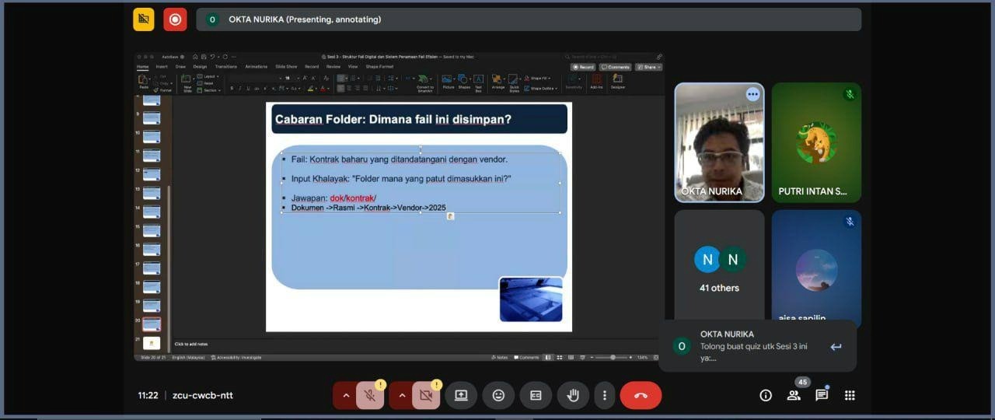Open the activities grid icon

pos(850,395)
